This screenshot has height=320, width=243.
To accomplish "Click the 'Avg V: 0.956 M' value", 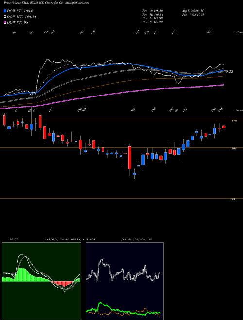I will pos(192,10).
